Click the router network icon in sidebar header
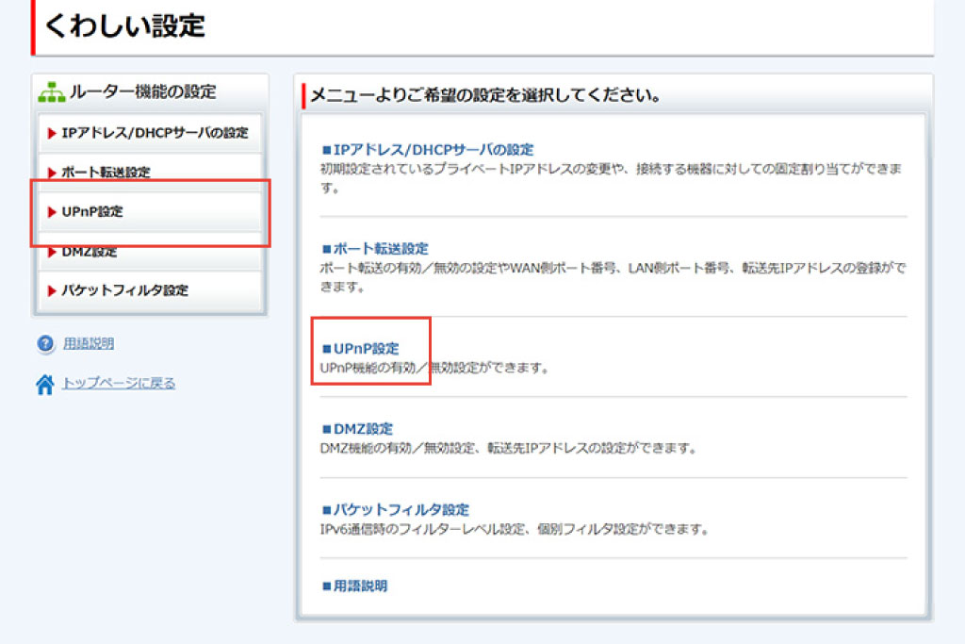965x644 pixels. pyautogui.click(x=51, y=92)
